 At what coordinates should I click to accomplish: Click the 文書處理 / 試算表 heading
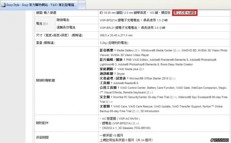113,78
